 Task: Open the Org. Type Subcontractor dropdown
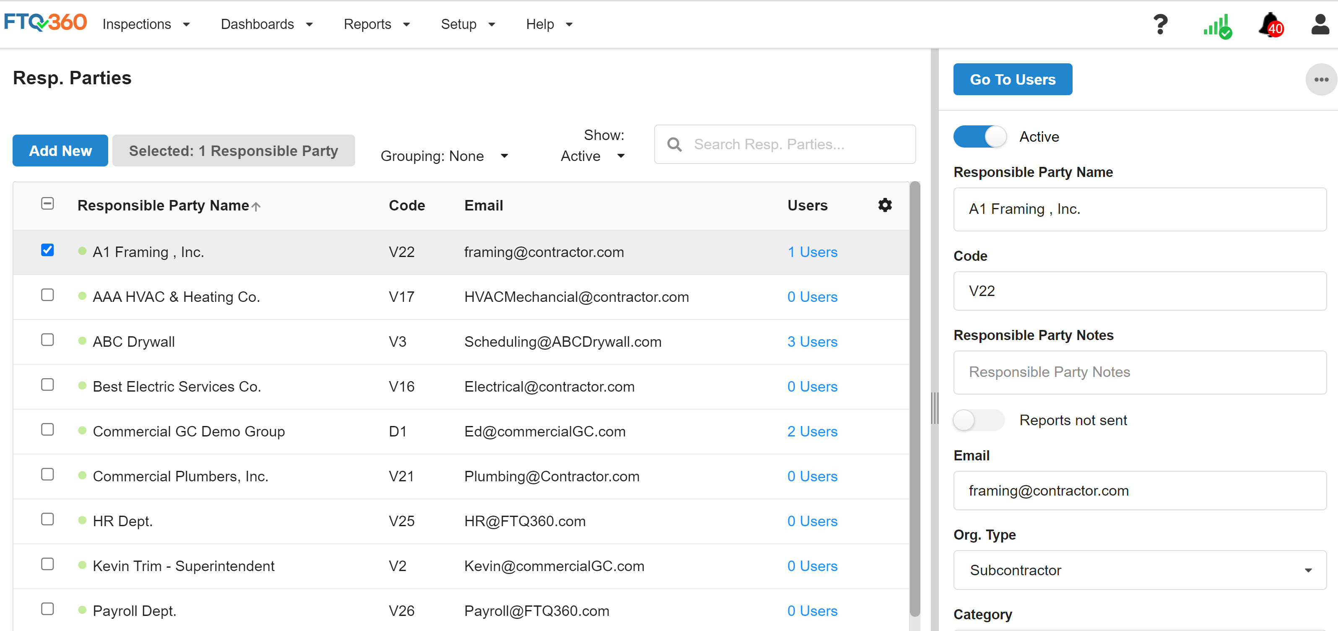tap(1140, 570)
